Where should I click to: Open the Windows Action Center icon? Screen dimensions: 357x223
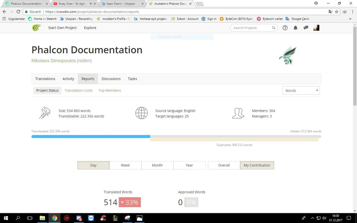pos(349,218)
